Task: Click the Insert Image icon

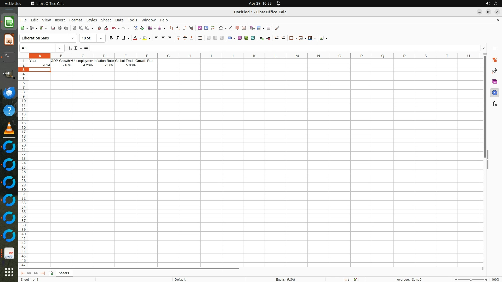Action: pos(200,28)
